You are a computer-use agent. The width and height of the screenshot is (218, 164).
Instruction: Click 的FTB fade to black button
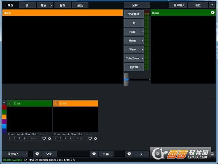134,67
